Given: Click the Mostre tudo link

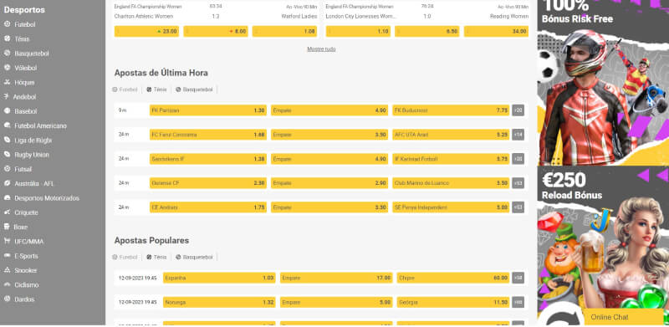Looking at the screenshot, I should (321, 49).
